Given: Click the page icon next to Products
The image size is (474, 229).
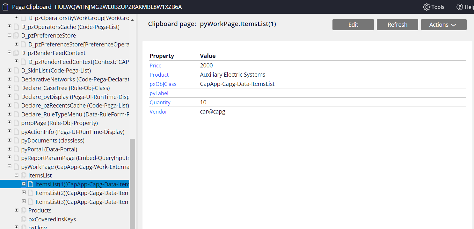Looking at the screenshot, I should pyautogui.click(x=23, y=210).
